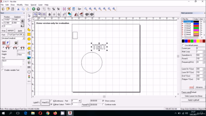206x116 pixels.
Task: Click the Cut scissors icon
Action: pyautogui.click(x=18, y=9)
